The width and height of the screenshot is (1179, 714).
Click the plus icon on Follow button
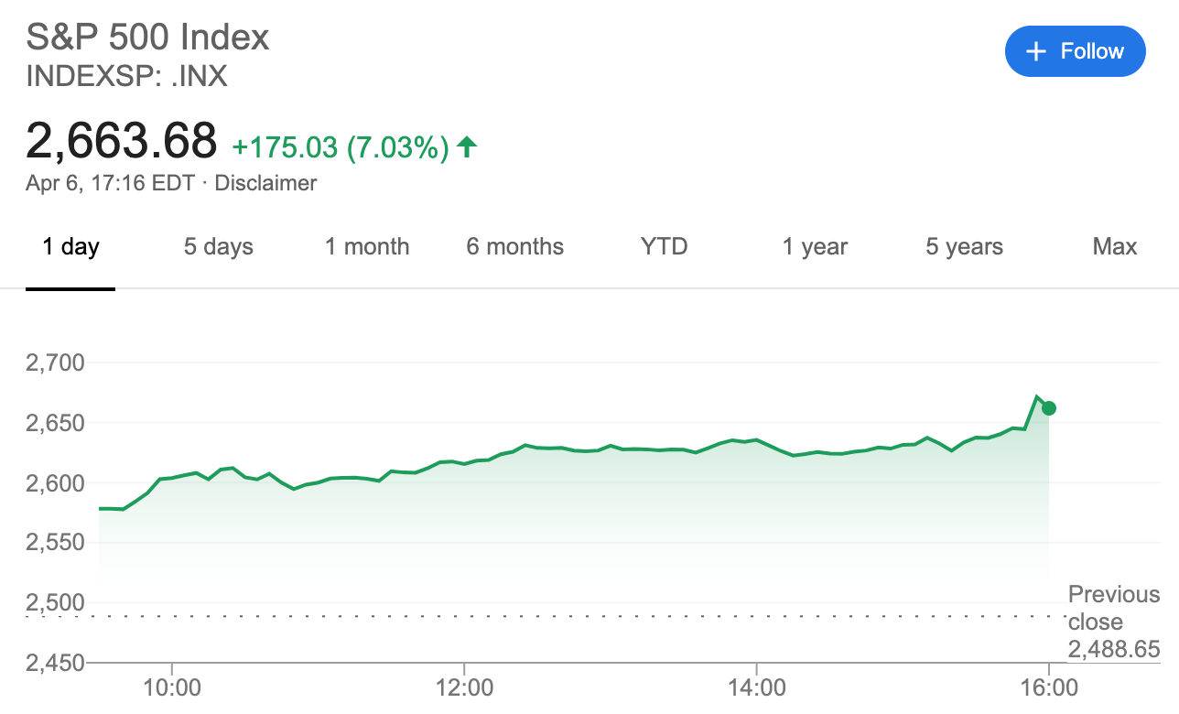point(1035,51)
